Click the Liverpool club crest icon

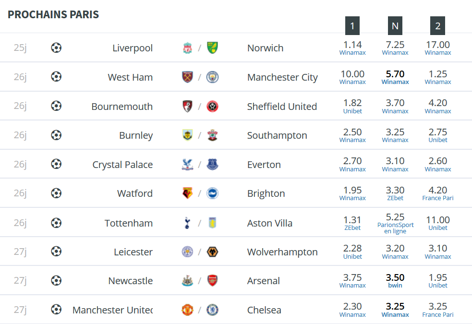[x=188, y=48]
